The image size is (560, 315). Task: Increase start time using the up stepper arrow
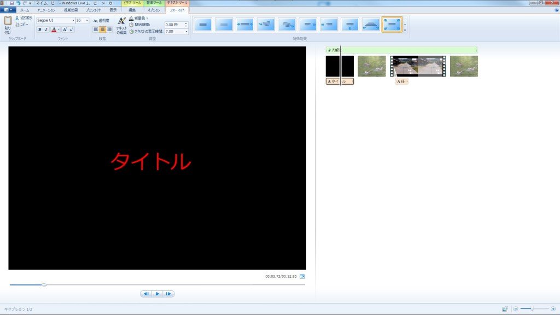pos(186,24)
